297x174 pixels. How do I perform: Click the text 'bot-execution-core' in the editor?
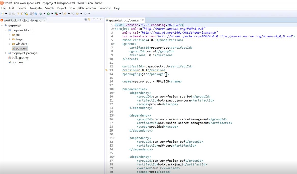[x=174, y=100]
